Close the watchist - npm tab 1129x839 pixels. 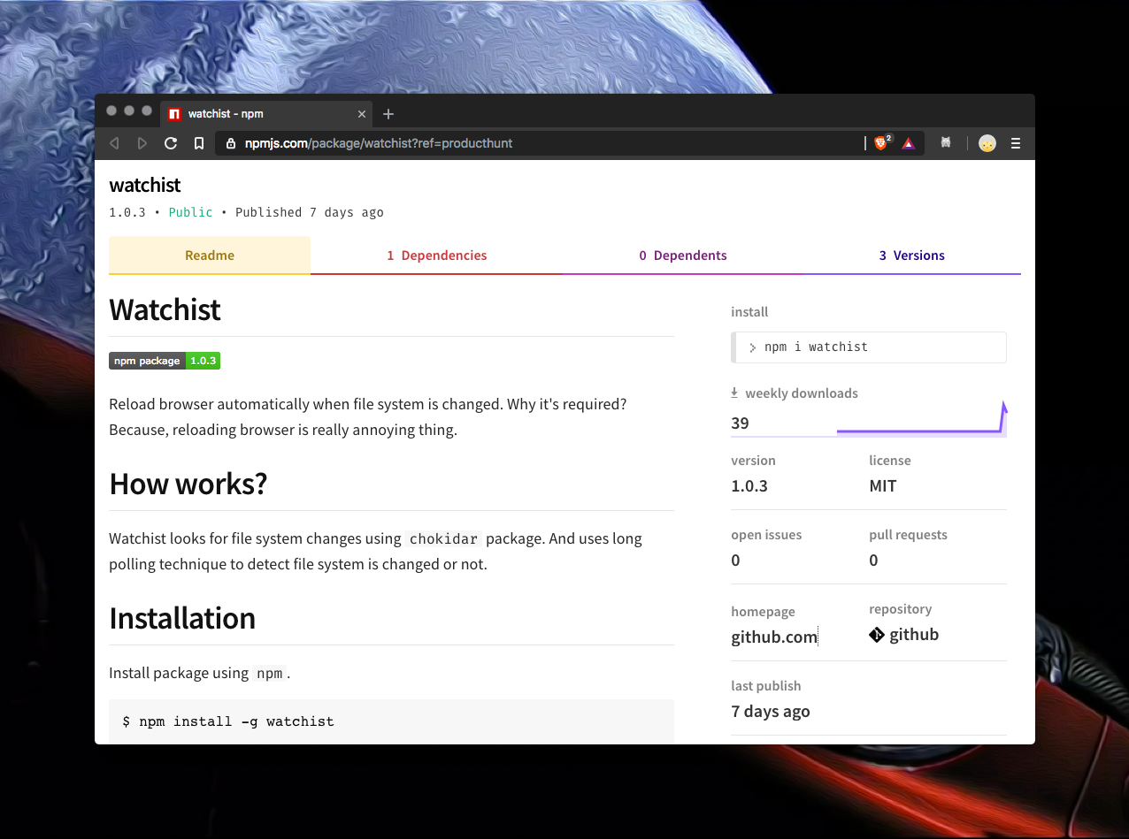click(361, 114)
